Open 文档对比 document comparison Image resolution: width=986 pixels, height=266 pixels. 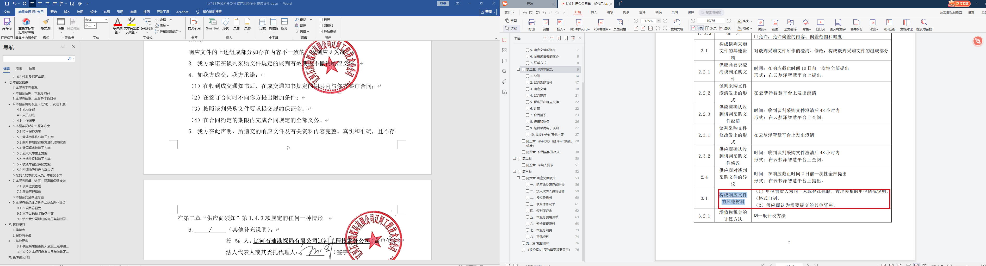click(906, 25)
